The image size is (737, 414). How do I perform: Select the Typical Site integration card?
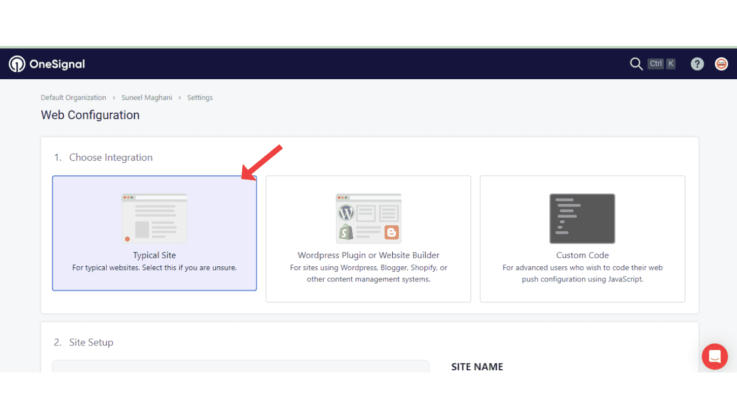coord(154,233)
